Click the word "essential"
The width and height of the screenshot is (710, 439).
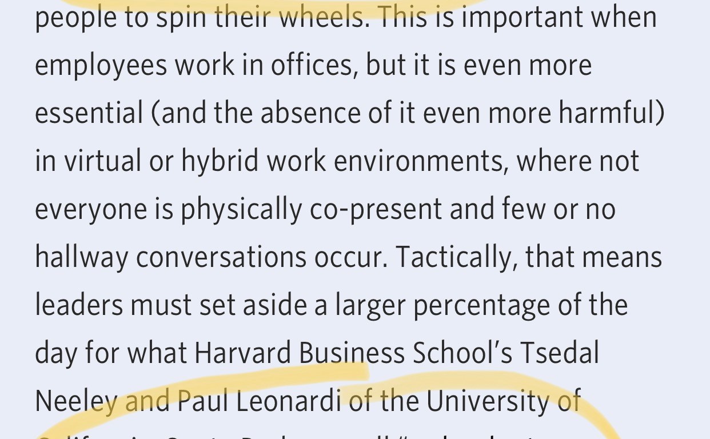(x=89, y=113)
